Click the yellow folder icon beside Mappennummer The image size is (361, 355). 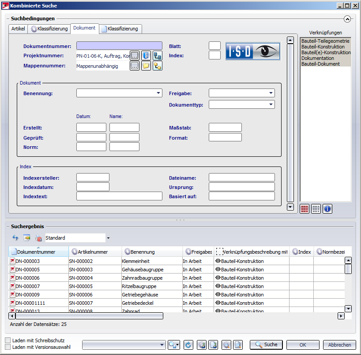[146, 66]
